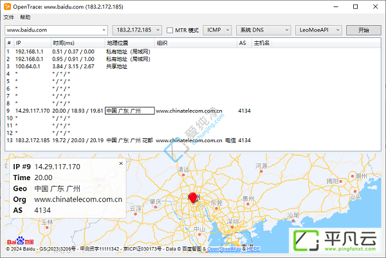Image resolution: width=386 pixels, height=258 pixels.
Task: Click the IP column header
Action: pyautogui.click(x=32, y=43)
